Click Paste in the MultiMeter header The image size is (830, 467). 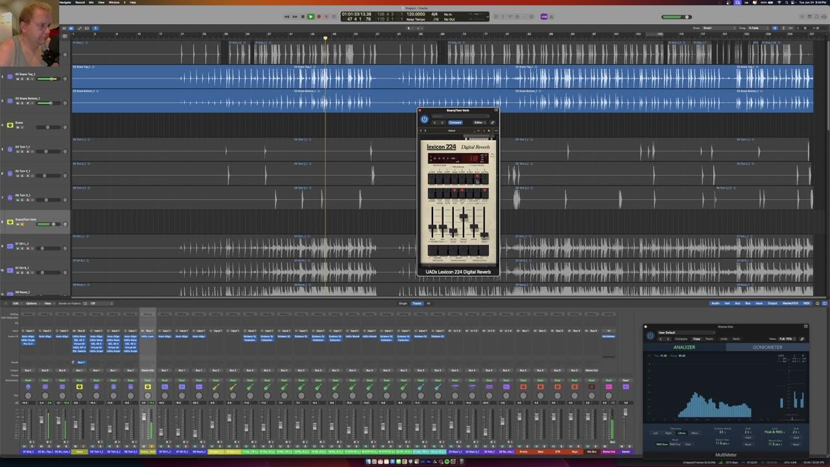click(709, 339)
